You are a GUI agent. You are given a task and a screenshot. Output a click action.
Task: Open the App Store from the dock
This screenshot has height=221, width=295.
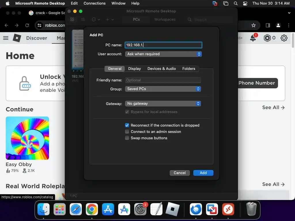(x=108, y=209)
